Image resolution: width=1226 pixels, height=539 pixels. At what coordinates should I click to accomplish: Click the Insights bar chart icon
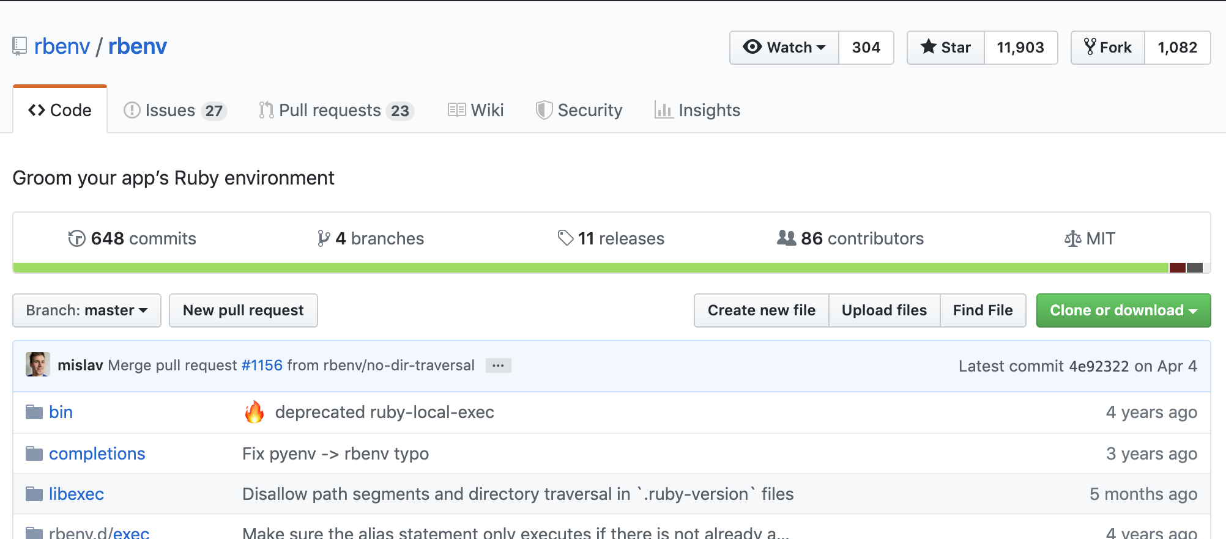point(664,110)
